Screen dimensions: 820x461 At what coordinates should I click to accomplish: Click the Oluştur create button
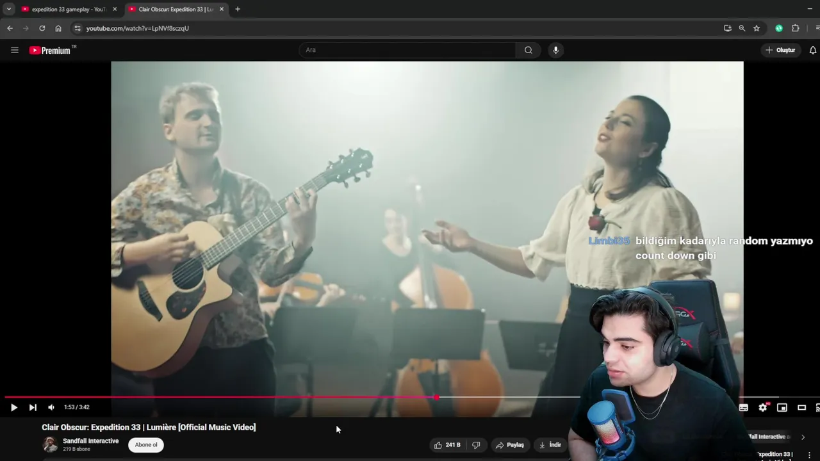click(x=780, y=50)
